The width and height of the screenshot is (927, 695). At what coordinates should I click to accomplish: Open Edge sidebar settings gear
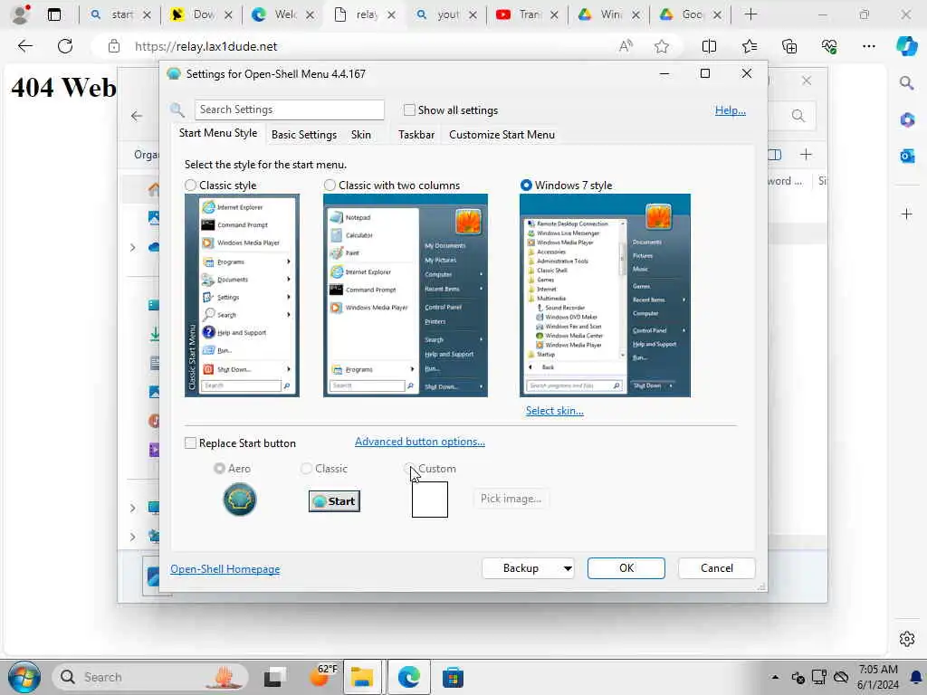[x=906, y=639]
